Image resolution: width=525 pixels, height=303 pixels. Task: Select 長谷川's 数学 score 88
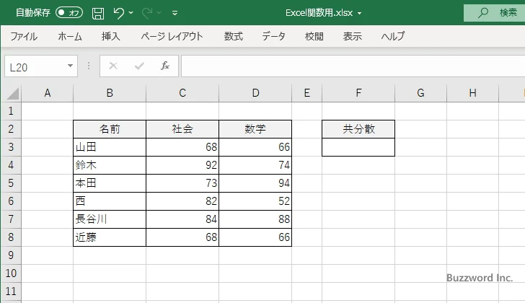coord(255,219)
